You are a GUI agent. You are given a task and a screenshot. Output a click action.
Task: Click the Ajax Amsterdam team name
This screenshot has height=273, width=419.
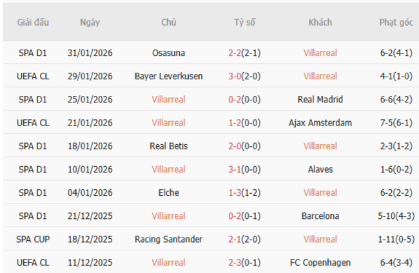pos(320,122)
